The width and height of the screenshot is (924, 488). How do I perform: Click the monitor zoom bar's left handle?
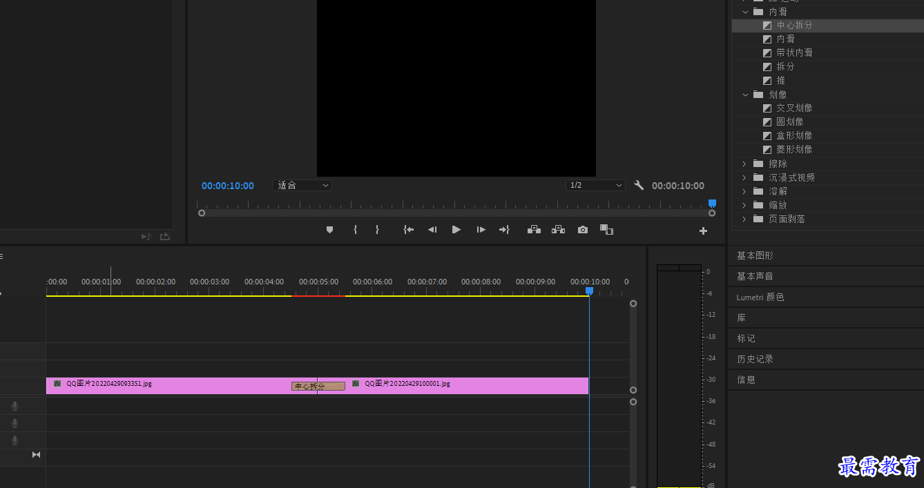[202, 213]
